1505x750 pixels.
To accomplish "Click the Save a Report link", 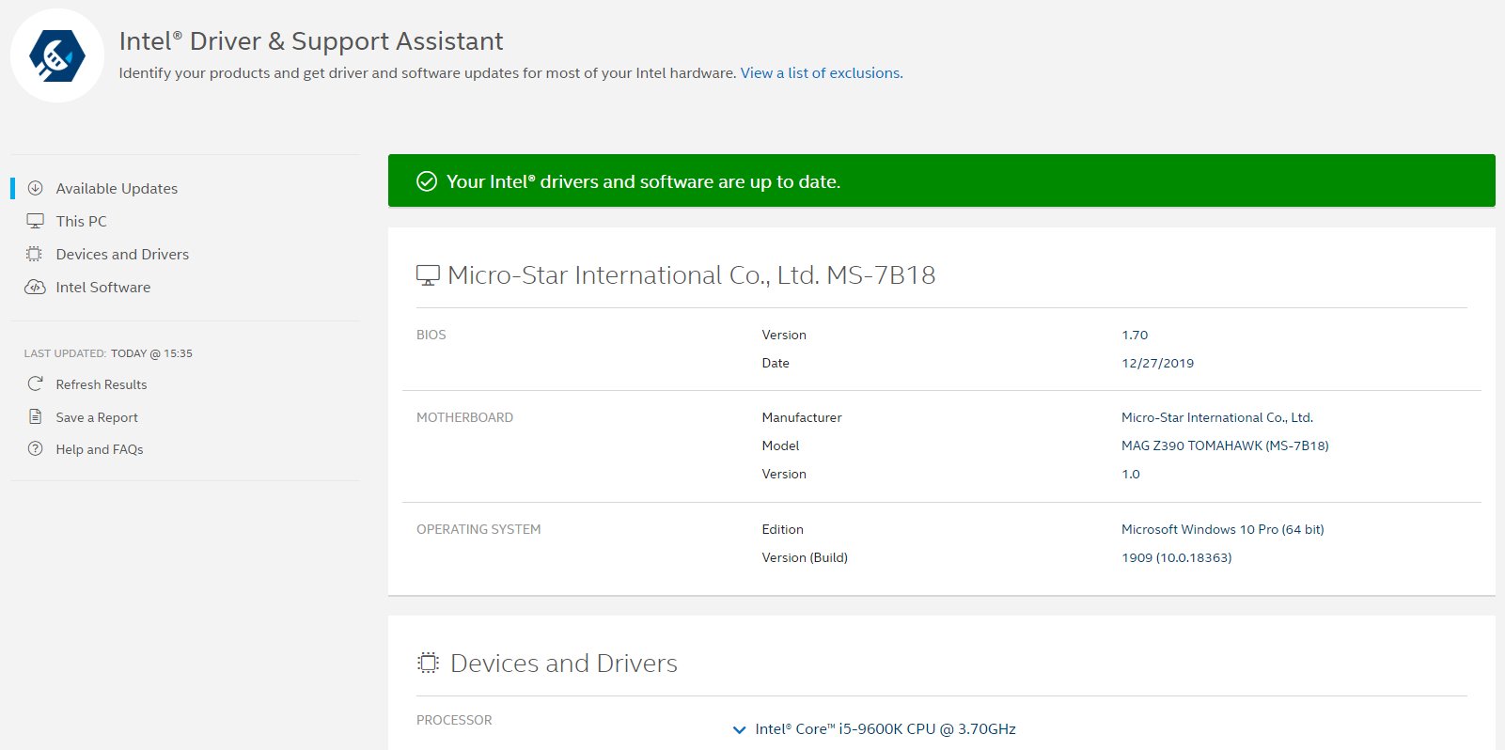I will tap(97, 417).
